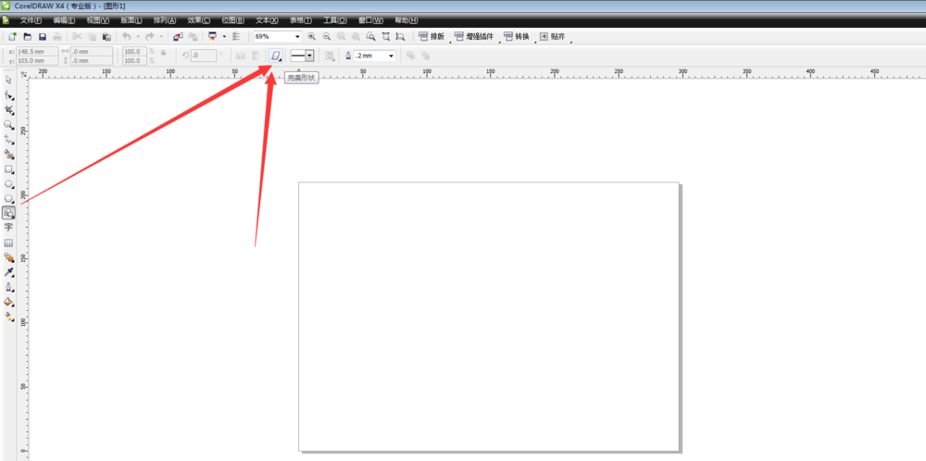Click the 增强插件 toolbar button
926x461 pixels.
(473, 37)
